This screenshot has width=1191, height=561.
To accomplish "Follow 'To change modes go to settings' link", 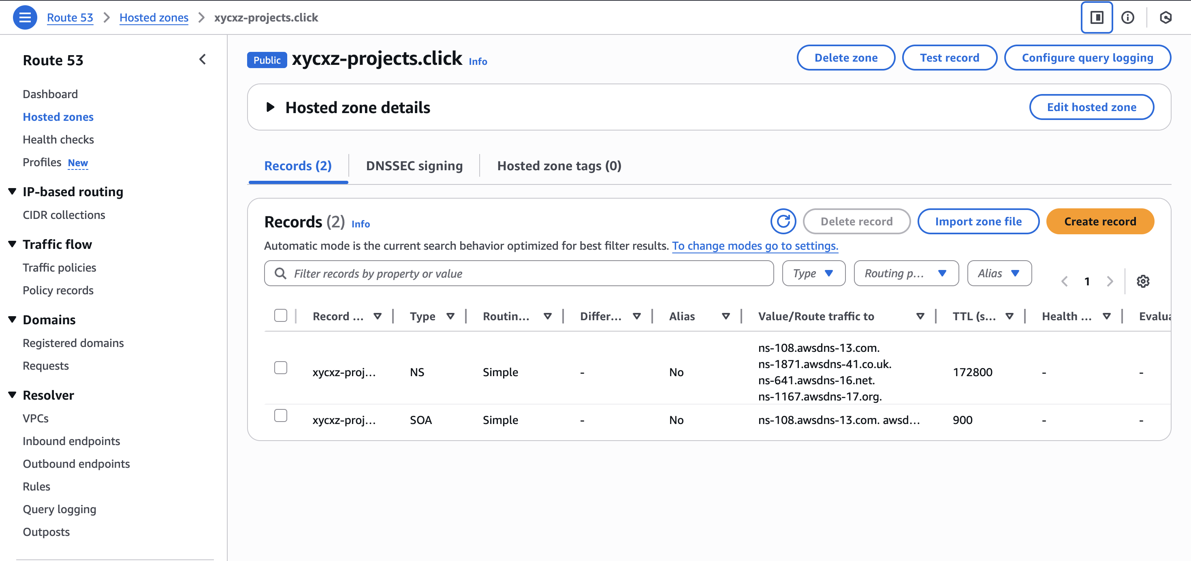I will click(755, 246).
